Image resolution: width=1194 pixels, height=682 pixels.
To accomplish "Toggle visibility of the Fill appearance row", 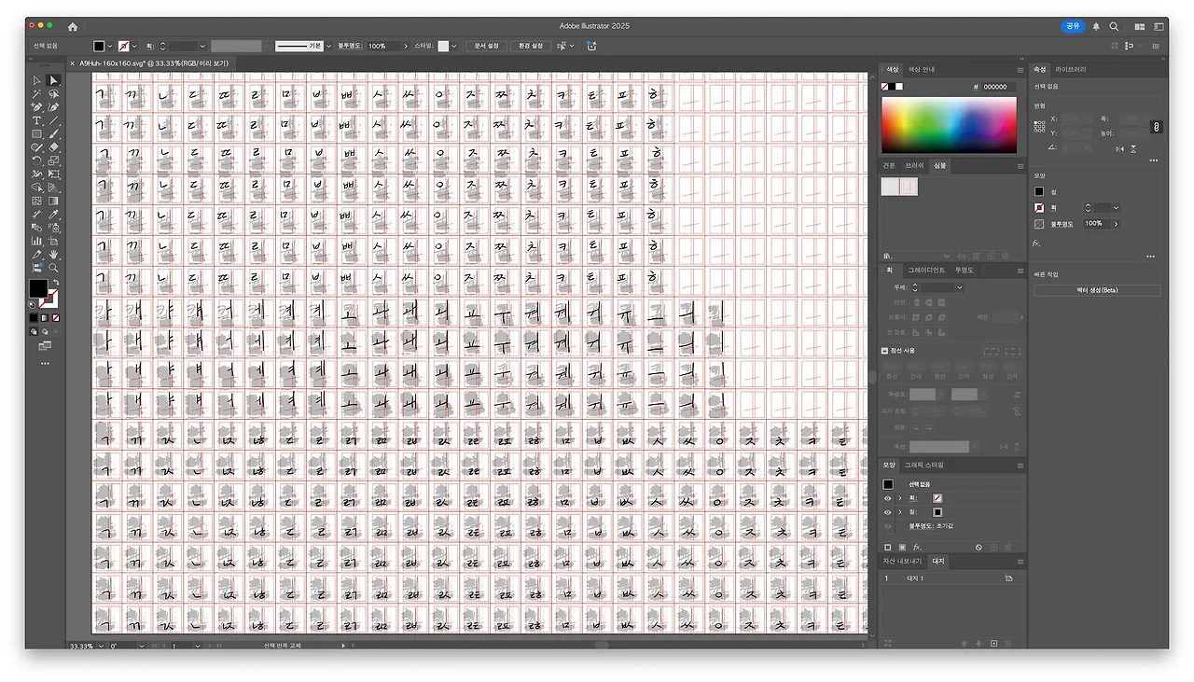I will point(887,512).
